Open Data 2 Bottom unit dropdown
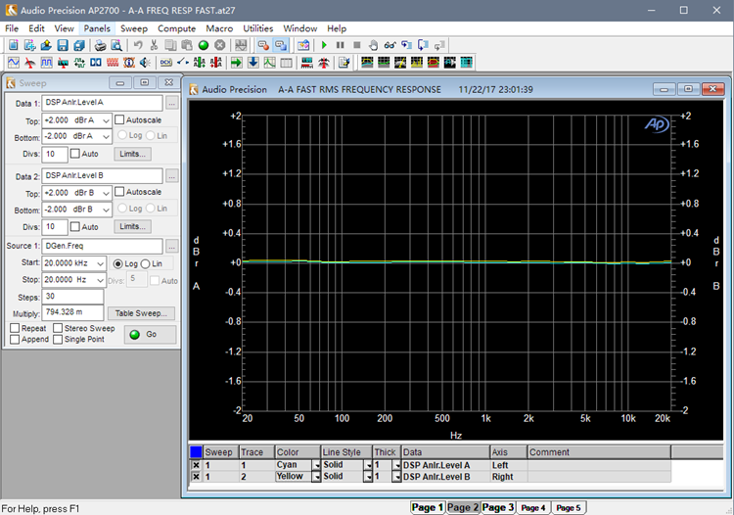 click(x=106, y=210)
